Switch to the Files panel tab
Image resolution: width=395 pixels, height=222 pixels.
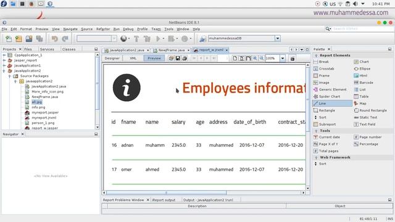tap(28, 49)
